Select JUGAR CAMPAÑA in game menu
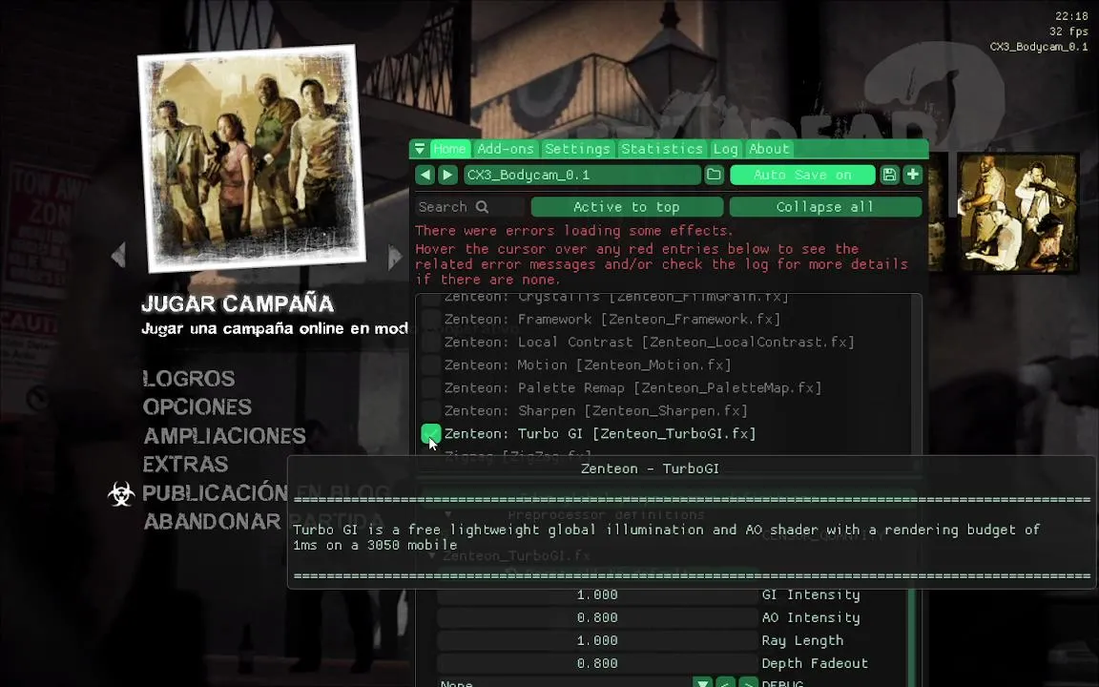Screen dimensions: 1099x687 point(238,303)
